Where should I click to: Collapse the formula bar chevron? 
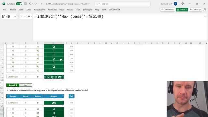(205, 16)
